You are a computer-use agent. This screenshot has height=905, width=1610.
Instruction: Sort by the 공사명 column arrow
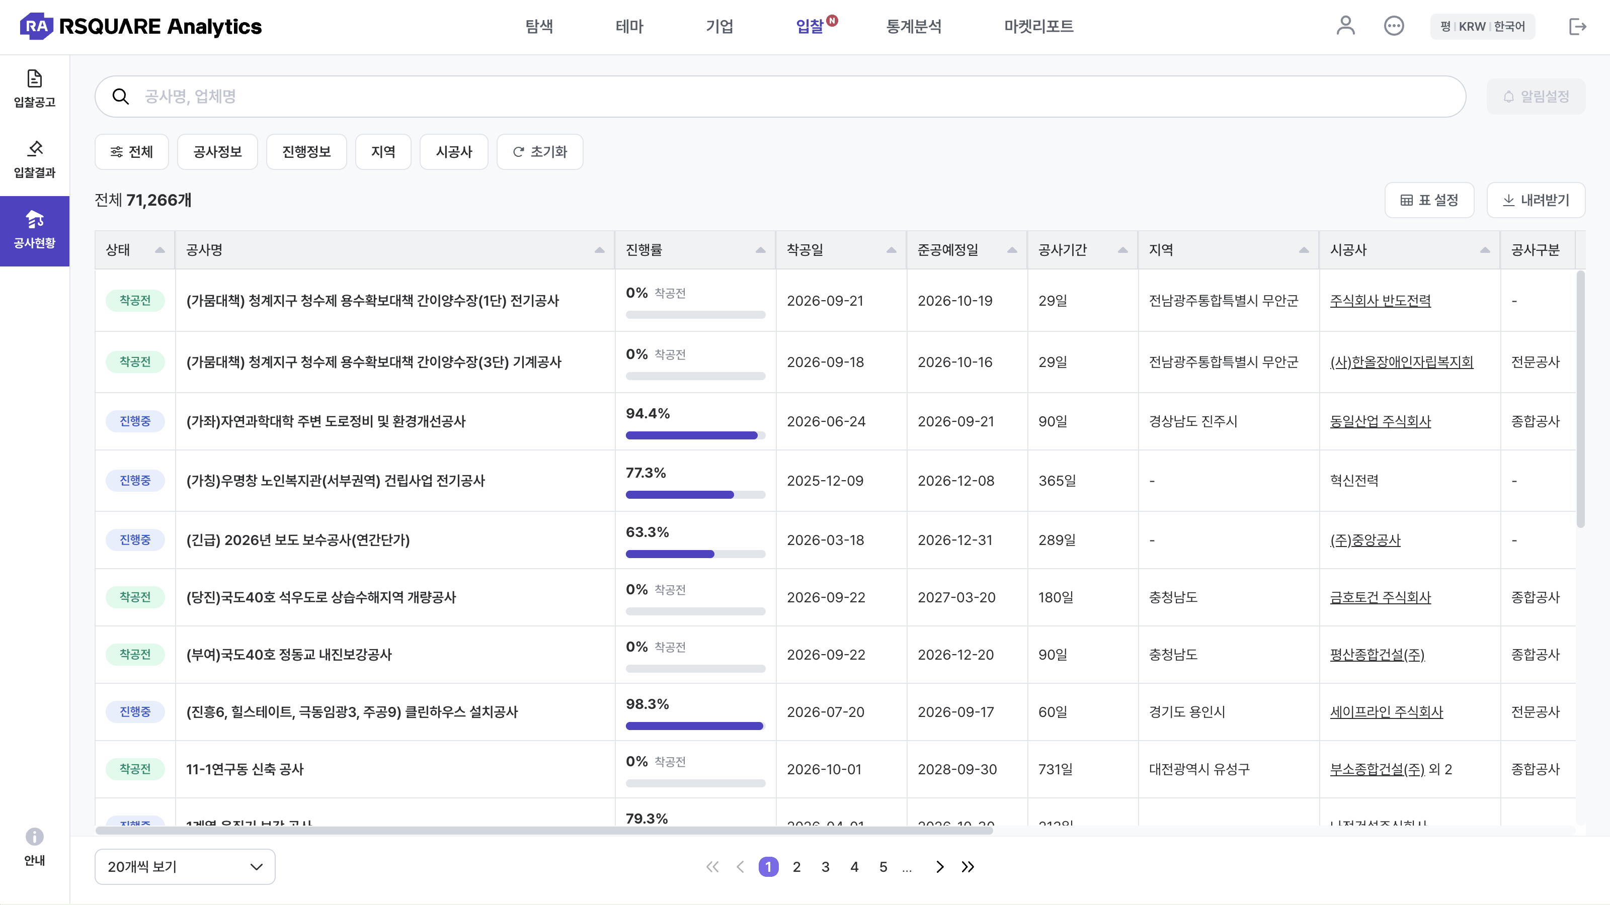pos(599,250)
